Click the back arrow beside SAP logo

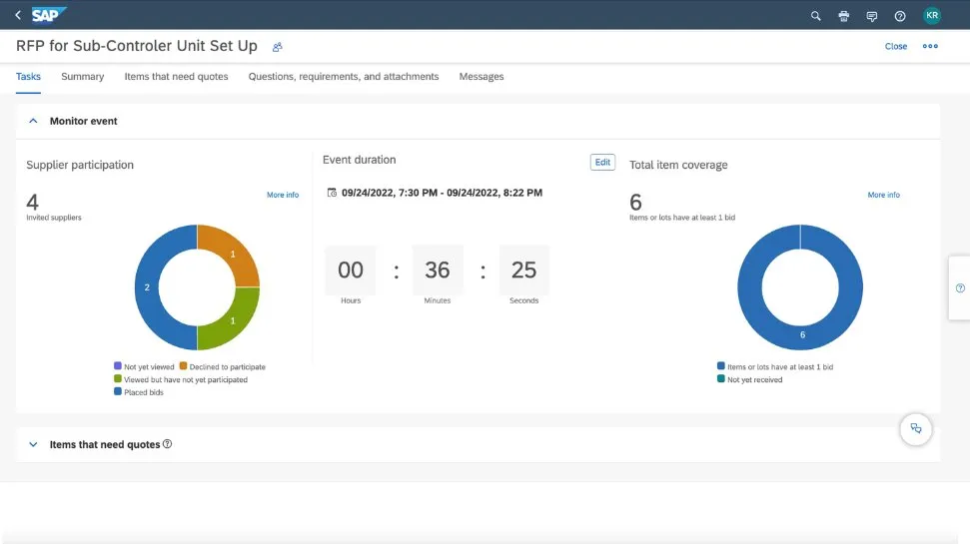click(18, 15)
